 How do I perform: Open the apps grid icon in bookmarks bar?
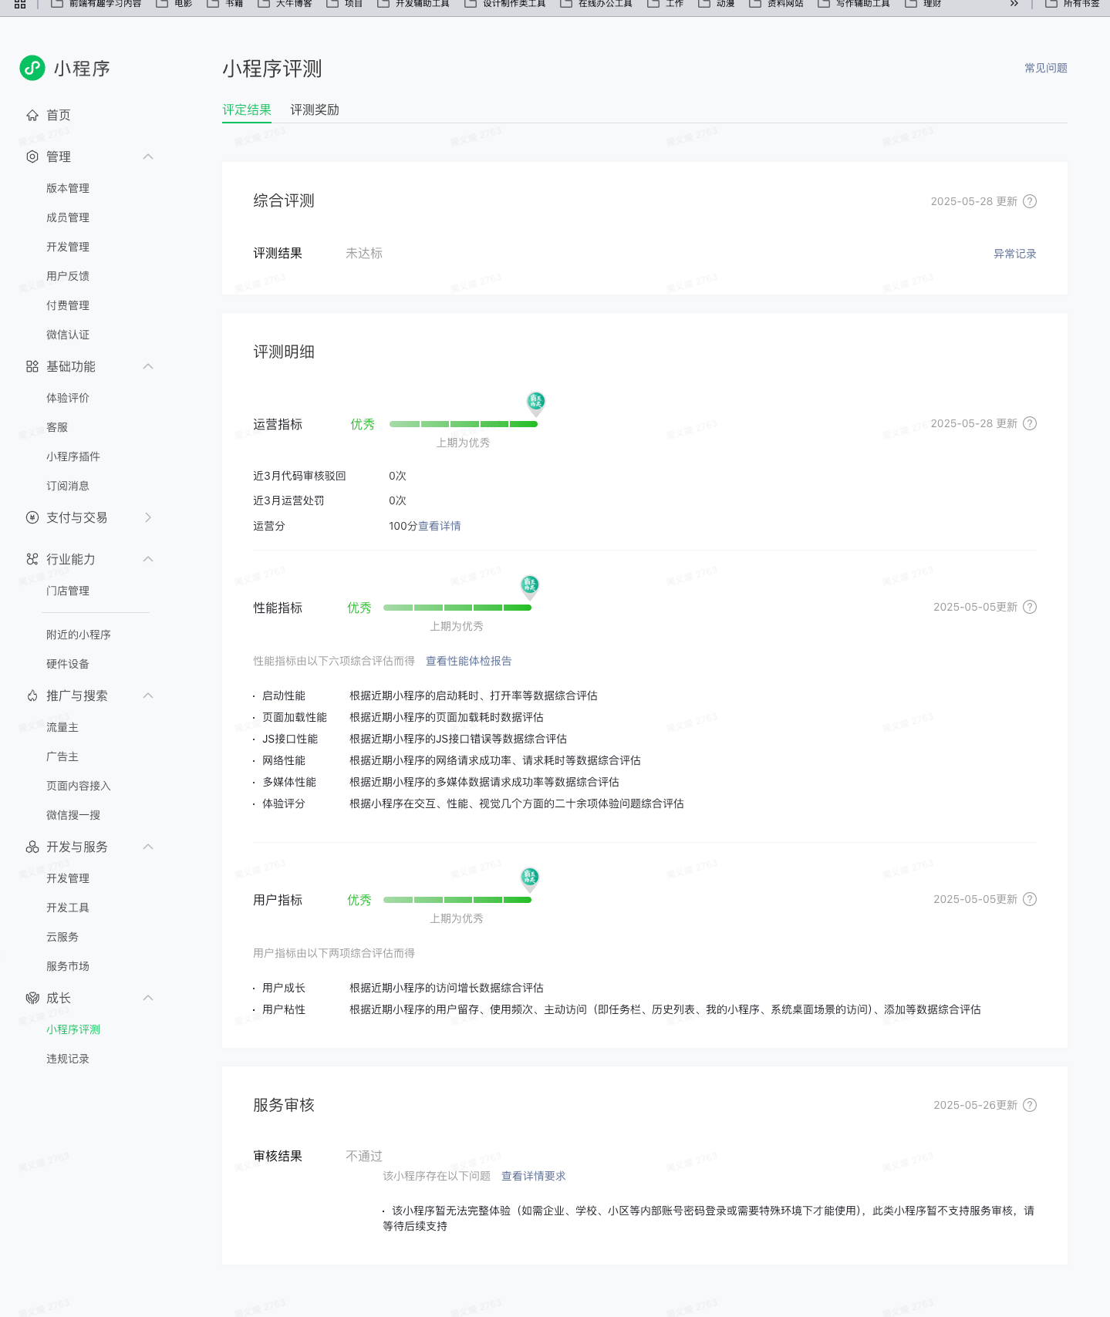click(20, 4)
